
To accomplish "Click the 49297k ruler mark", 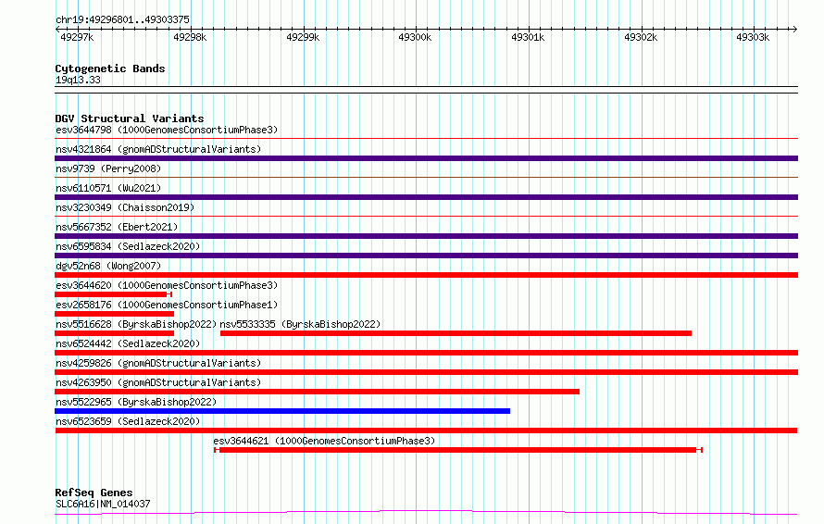I will point(77,37).
